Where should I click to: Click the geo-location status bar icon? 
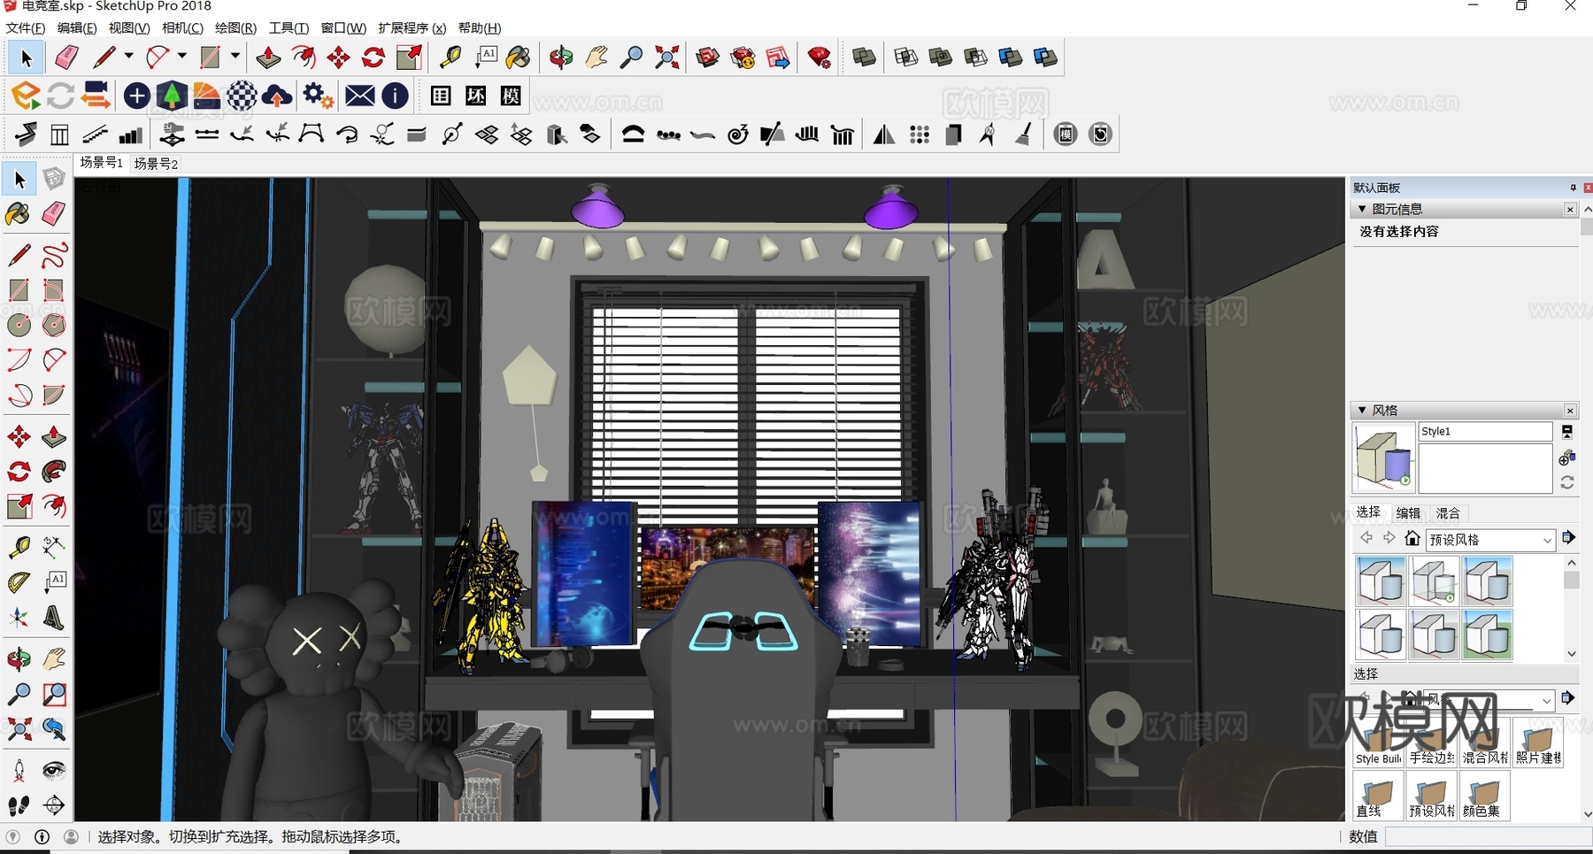coord(12,836)
